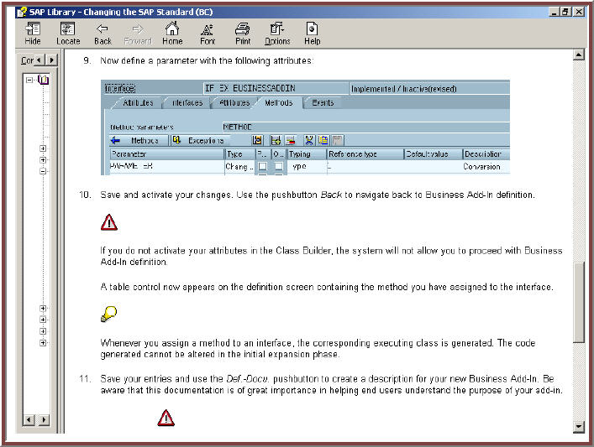Click left arrow of navigation pane scrollbar

click(x=29, y=419)
